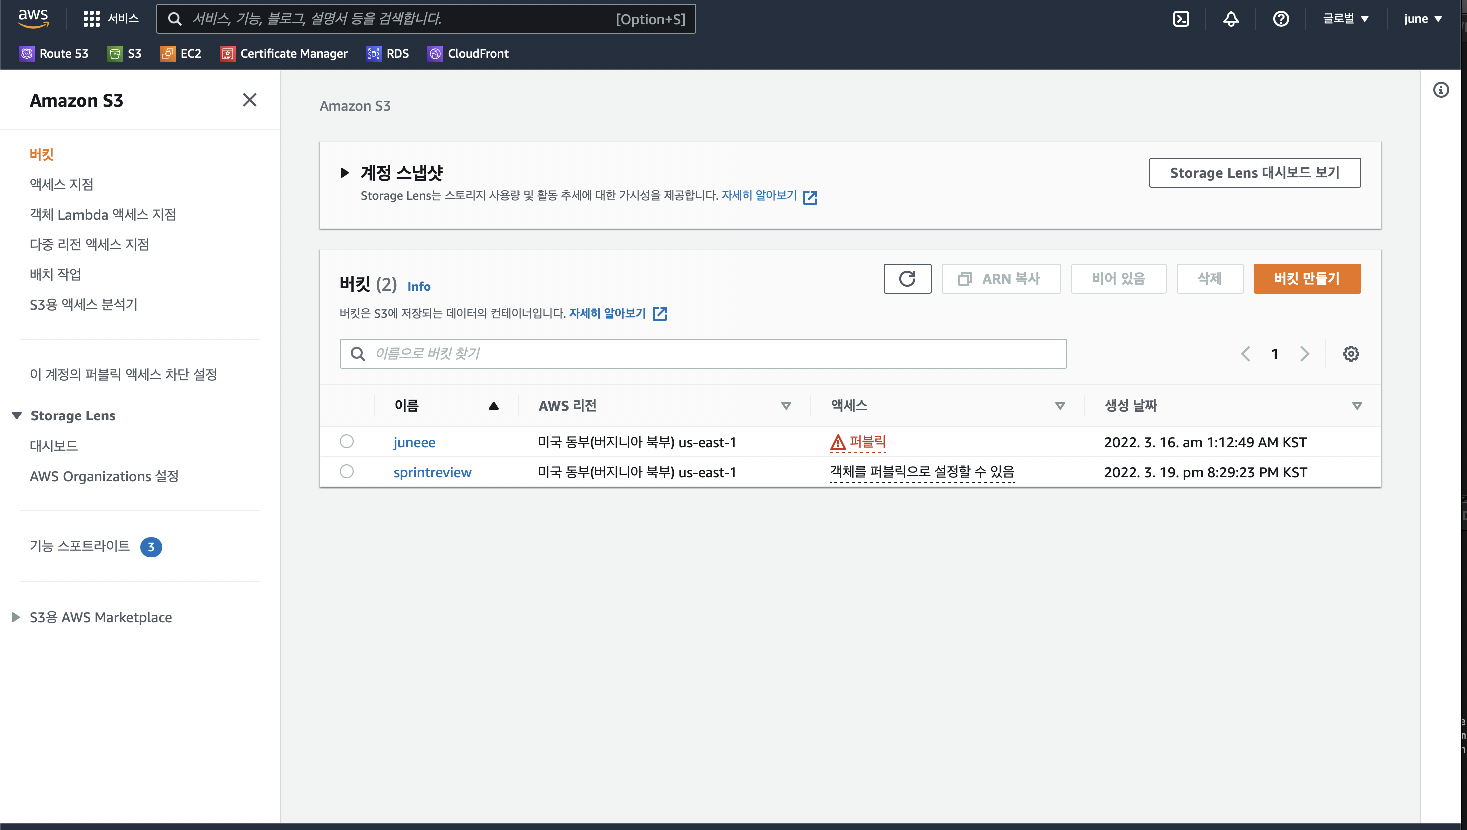Click the EC2 shortcut icon
This screenshot has width=1467, height=830.
(168, 53)
